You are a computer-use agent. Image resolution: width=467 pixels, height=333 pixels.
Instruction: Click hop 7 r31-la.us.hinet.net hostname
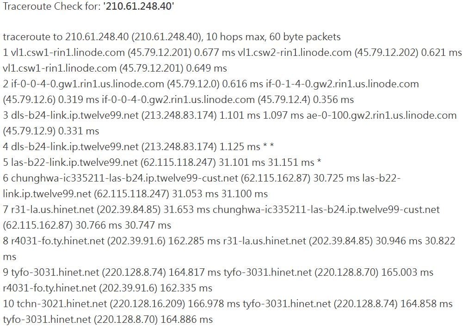click(52, 210)
